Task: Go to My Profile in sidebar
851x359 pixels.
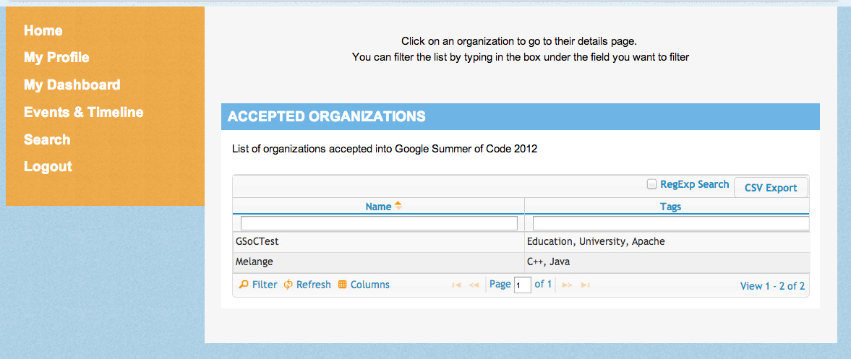Action: [x=56, y=57]
